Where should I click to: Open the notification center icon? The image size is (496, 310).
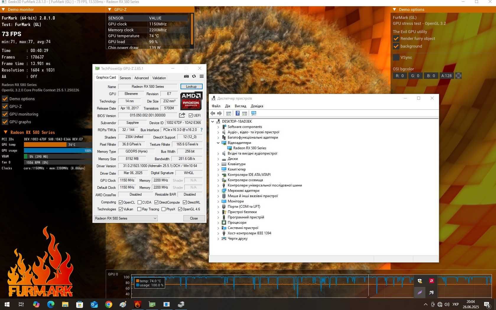[x=487, y=304]
